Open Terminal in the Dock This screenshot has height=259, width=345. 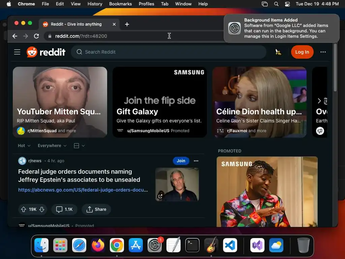pos(192,245)
